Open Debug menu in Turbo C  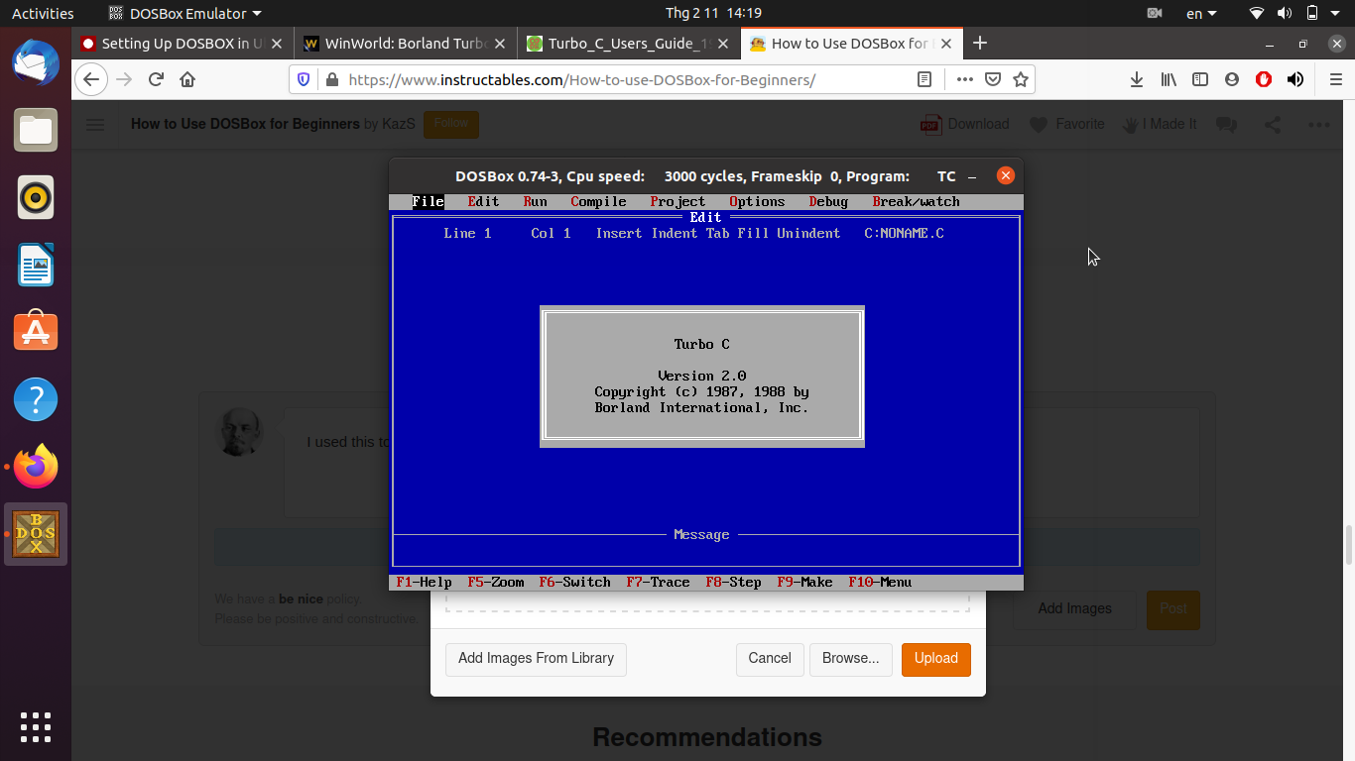coord(828,201)
